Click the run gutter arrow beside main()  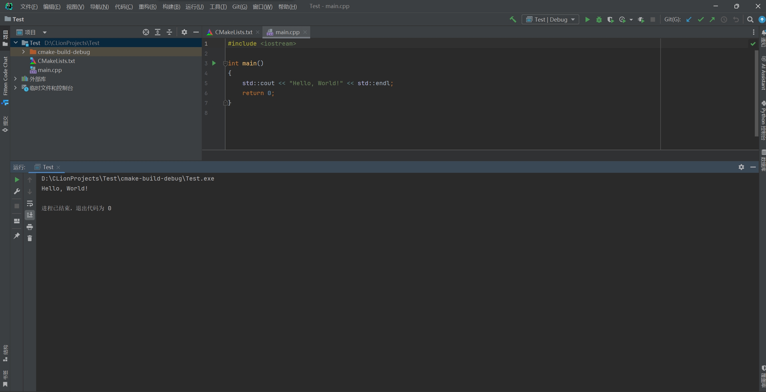tap(214, 63)
